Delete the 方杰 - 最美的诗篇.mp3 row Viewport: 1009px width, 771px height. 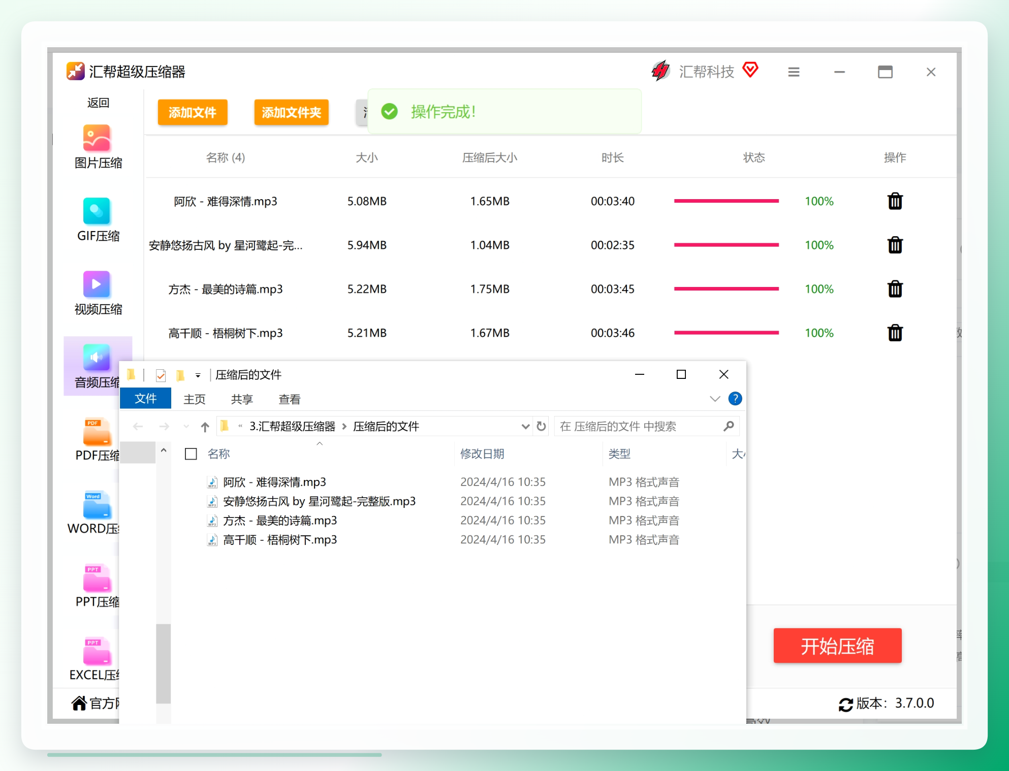pos(895,289)
